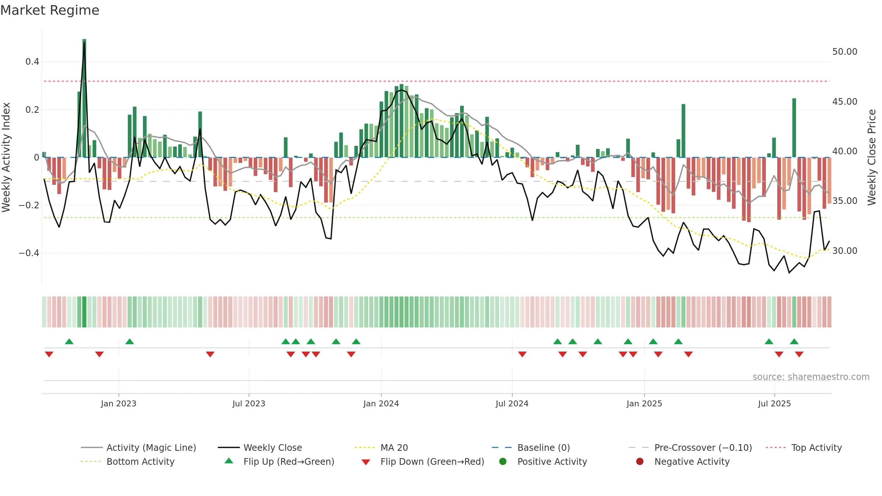The height and width of the screenshot is (496, 882).
Task: Click the 35.00 price axis label
Action: click(x=845, y=201)
